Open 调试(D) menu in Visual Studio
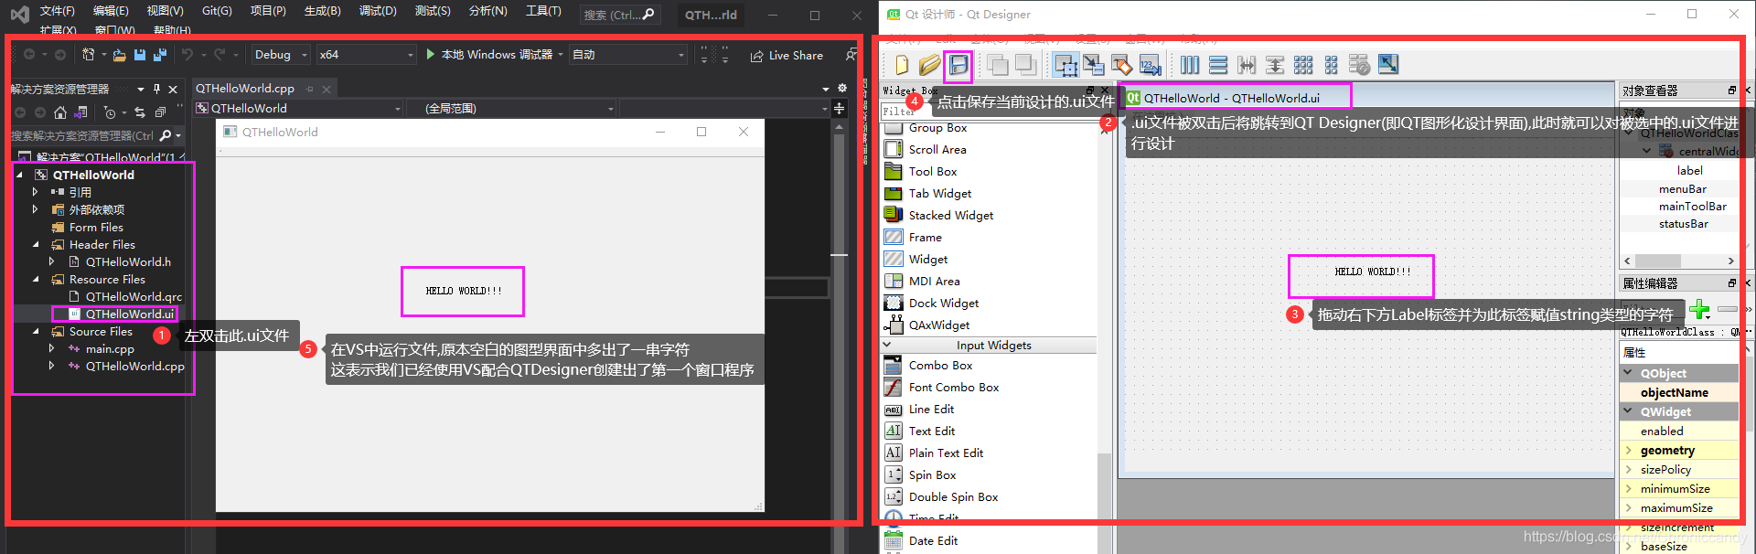The height and width of the screenshot is (554, 1756). coord(378,11)
